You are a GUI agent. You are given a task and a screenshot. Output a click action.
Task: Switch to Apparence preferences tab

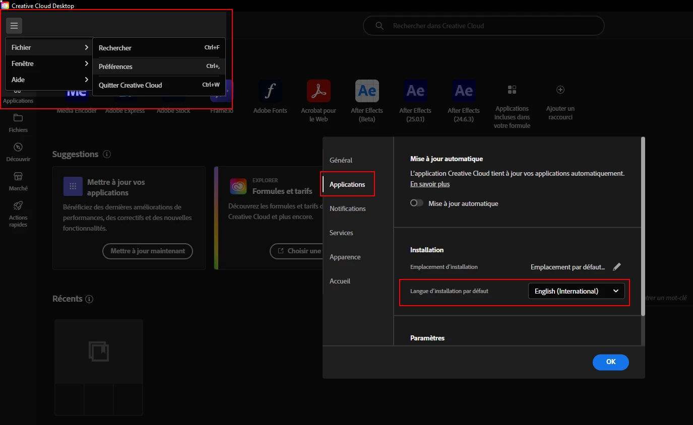point(345,257)
